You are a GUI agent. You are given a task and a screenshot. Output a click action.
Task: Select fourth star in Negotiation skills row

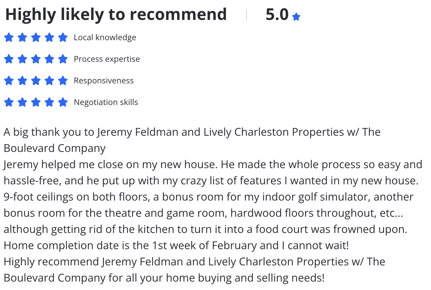(49, 102)
